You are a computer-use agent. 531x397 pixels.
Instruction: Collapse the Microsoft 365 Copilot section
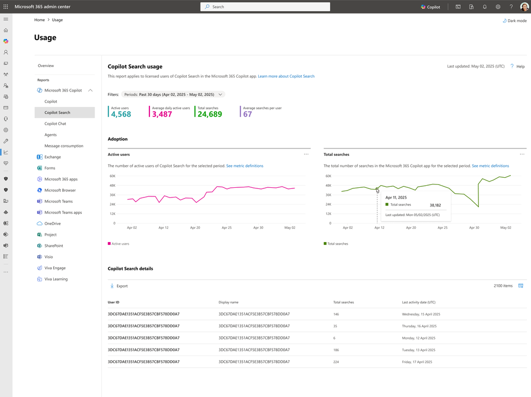90,90
